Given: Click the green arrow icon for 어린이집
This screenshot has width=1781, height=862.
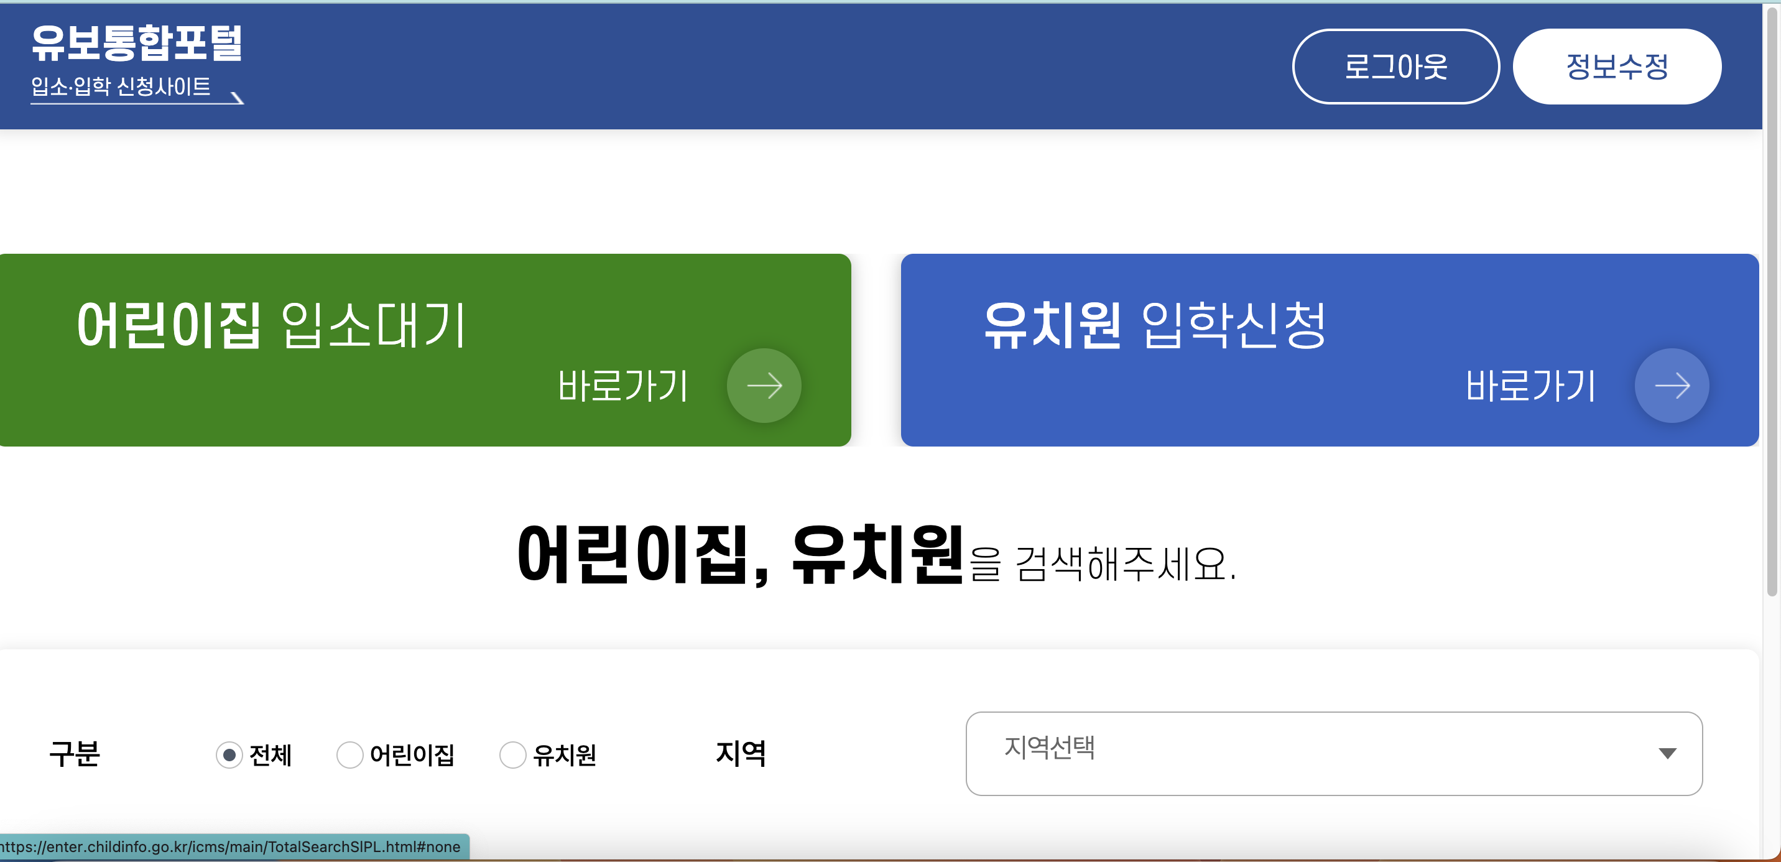Looking at the screenshot, I should pyautogui.click(x=764, y=386).
